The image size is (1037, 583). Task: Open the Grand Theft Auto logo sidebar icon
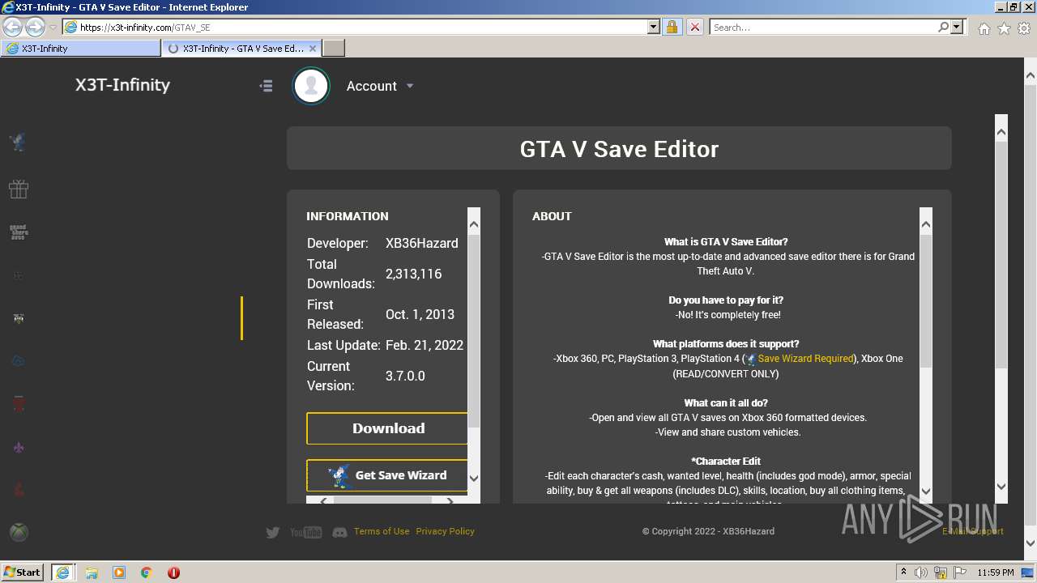point(18,232)
